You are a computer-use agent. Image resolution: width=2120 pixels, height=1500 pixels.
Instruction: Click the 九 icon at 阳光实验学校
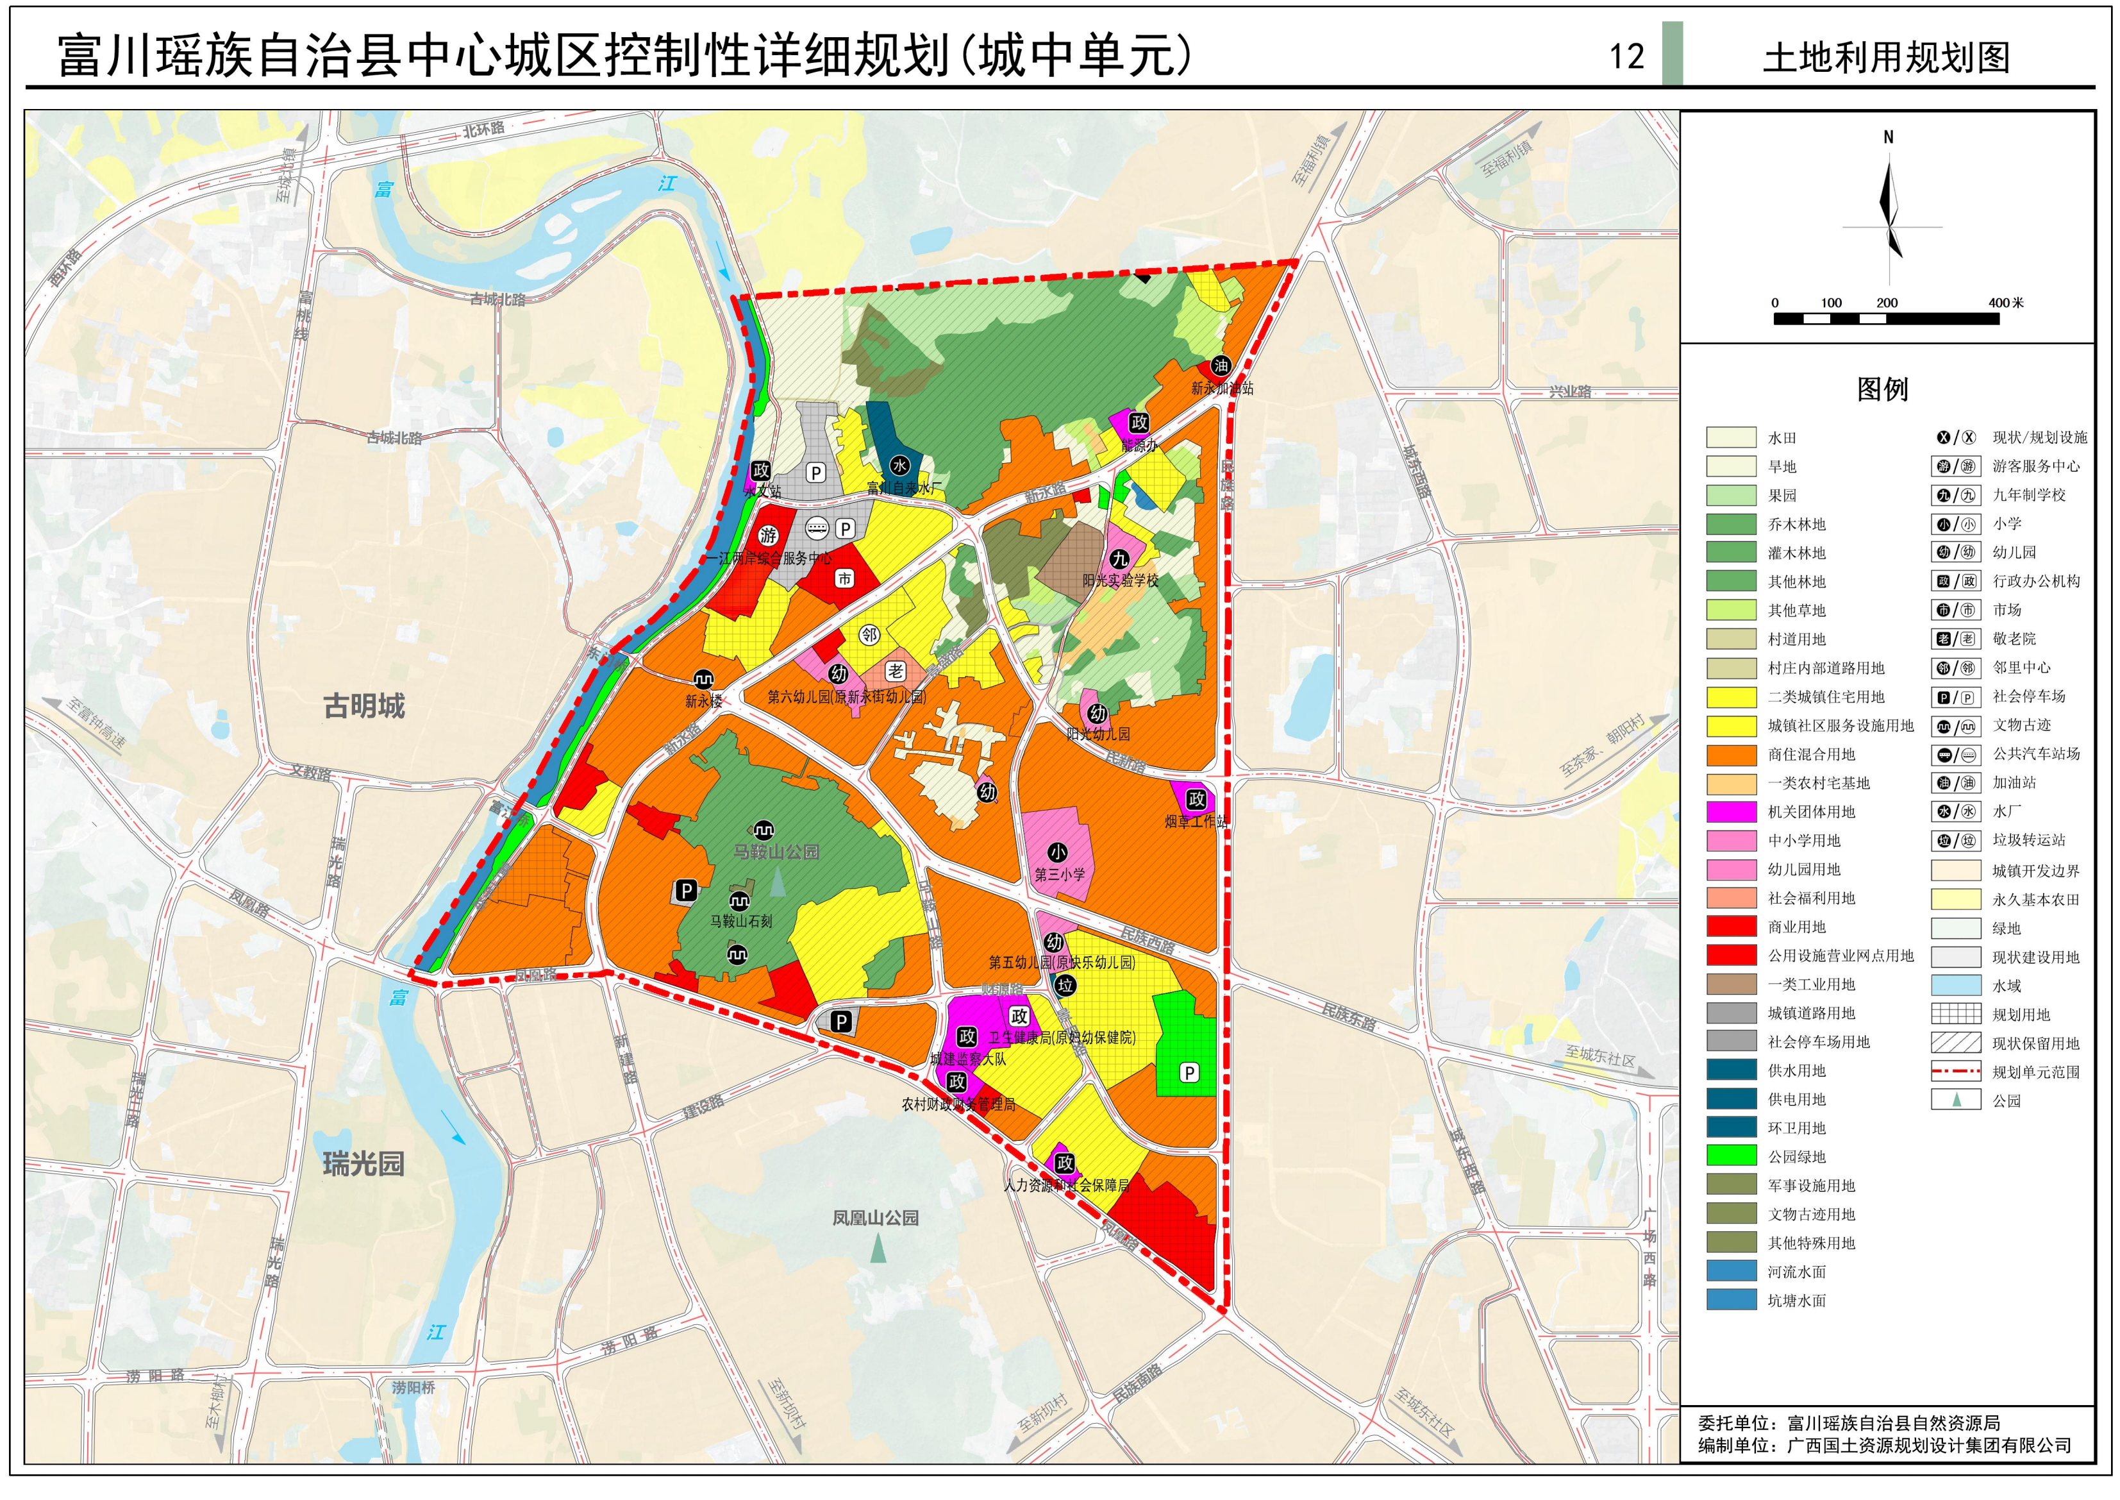tap(1119, 560)
